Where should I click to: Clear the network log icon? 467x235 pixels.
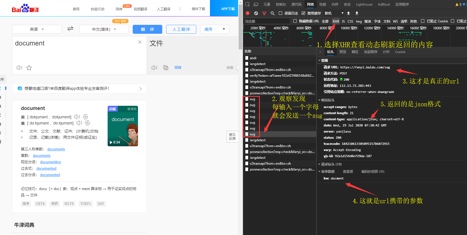[256, 13]
